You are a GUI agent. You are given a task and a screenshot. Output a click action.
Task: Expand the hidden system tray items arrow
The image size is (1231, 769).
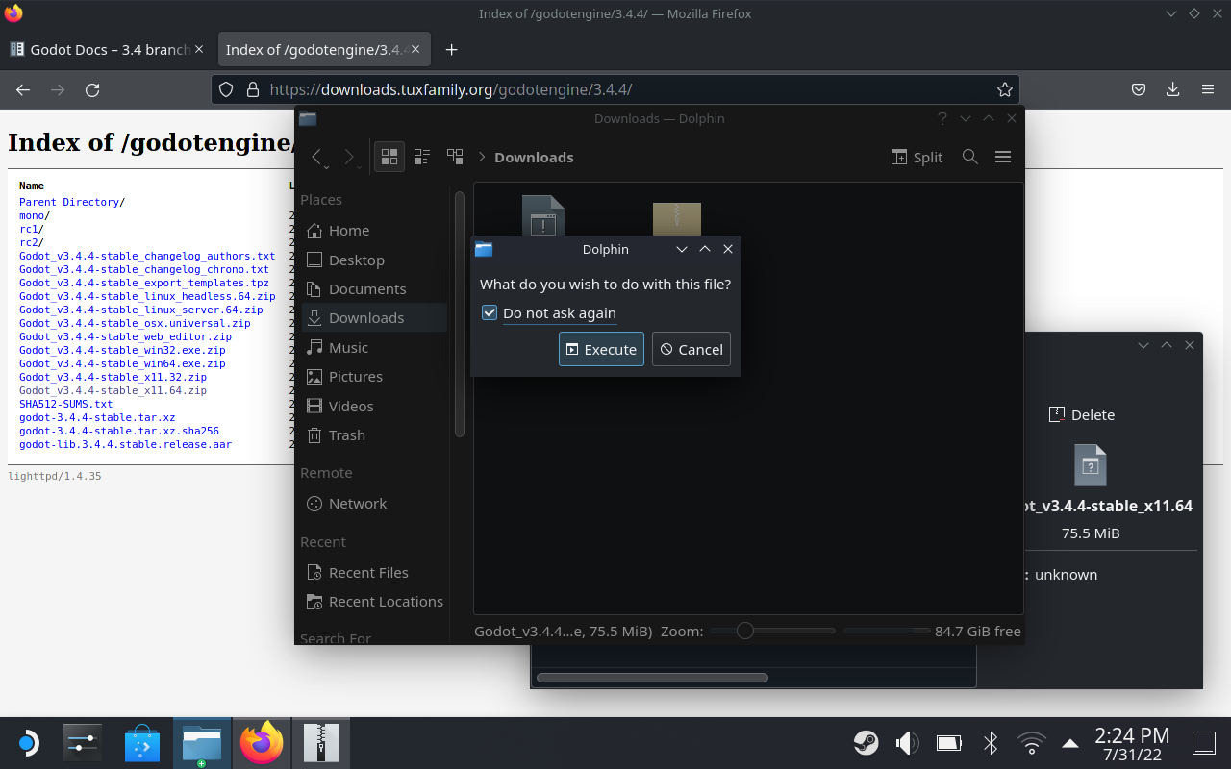click(x=1070, y=742)
